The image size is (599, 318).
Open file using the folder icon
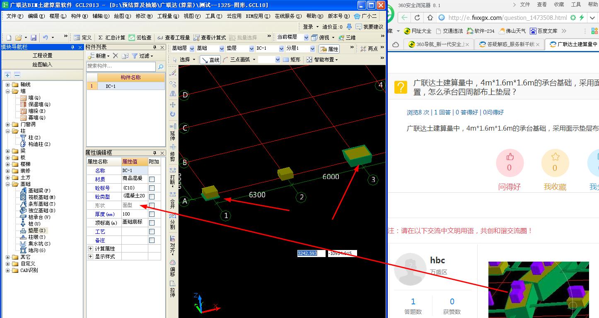click(18, 37)
